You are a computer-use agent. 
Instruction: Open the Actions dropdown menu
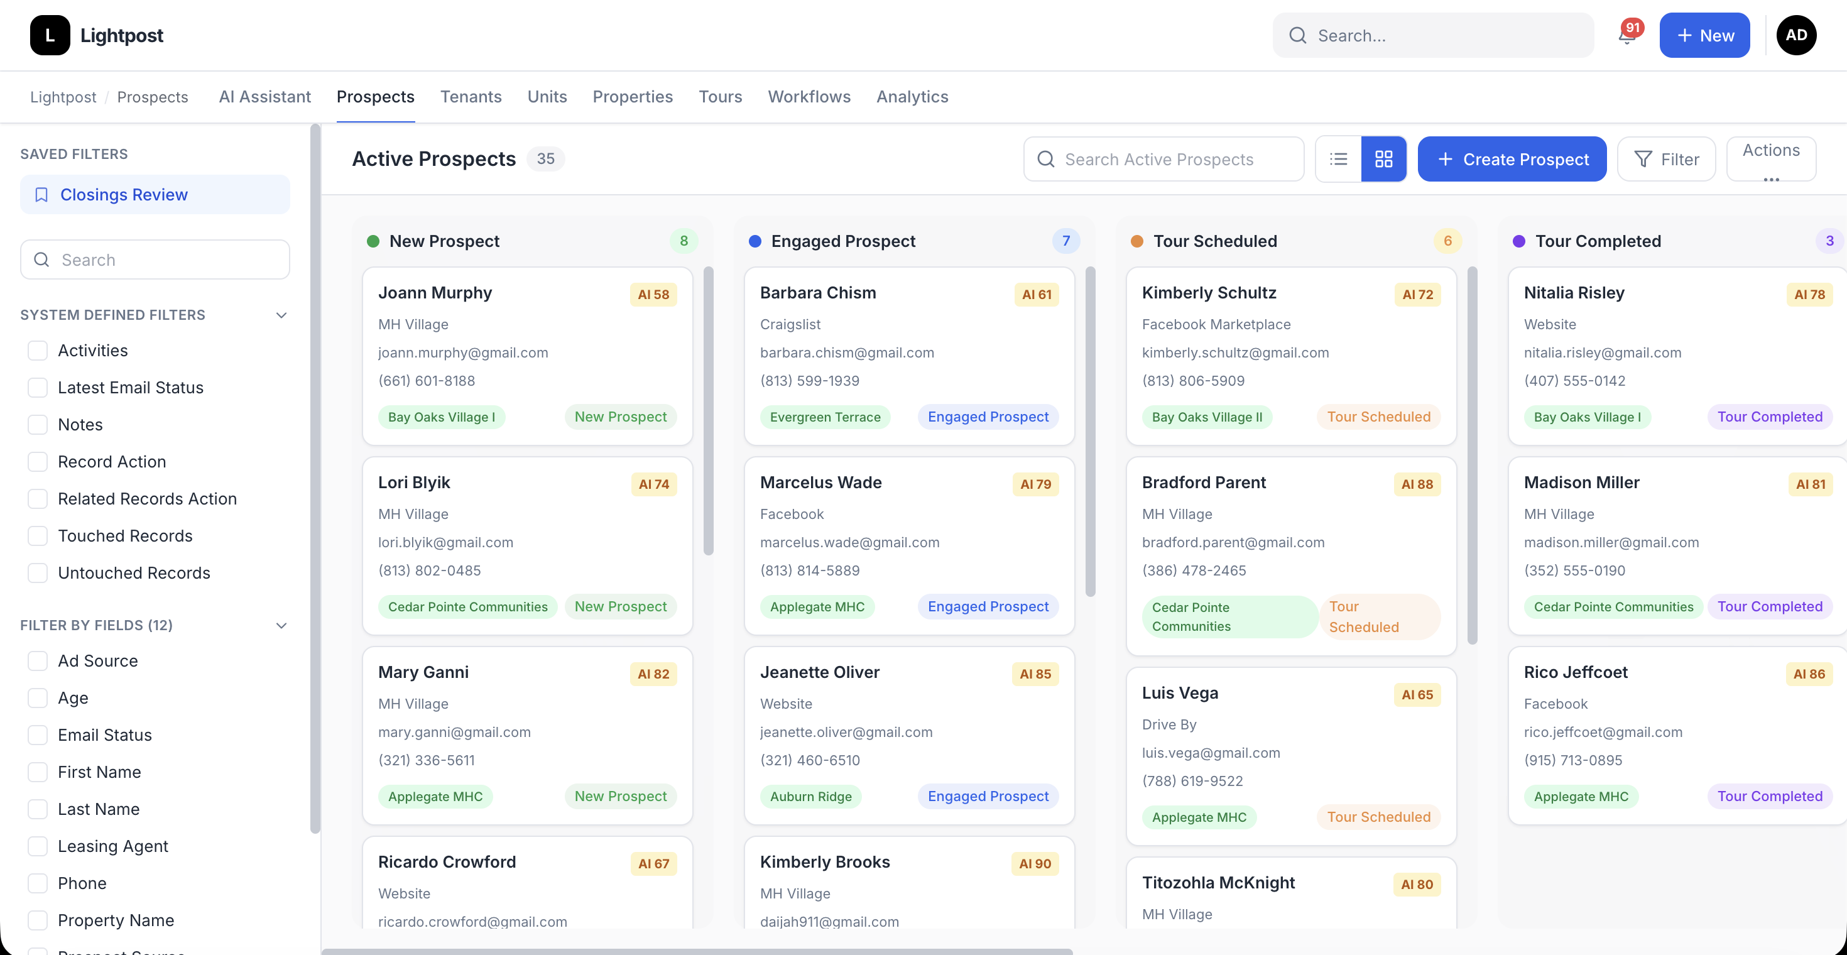1771,159
